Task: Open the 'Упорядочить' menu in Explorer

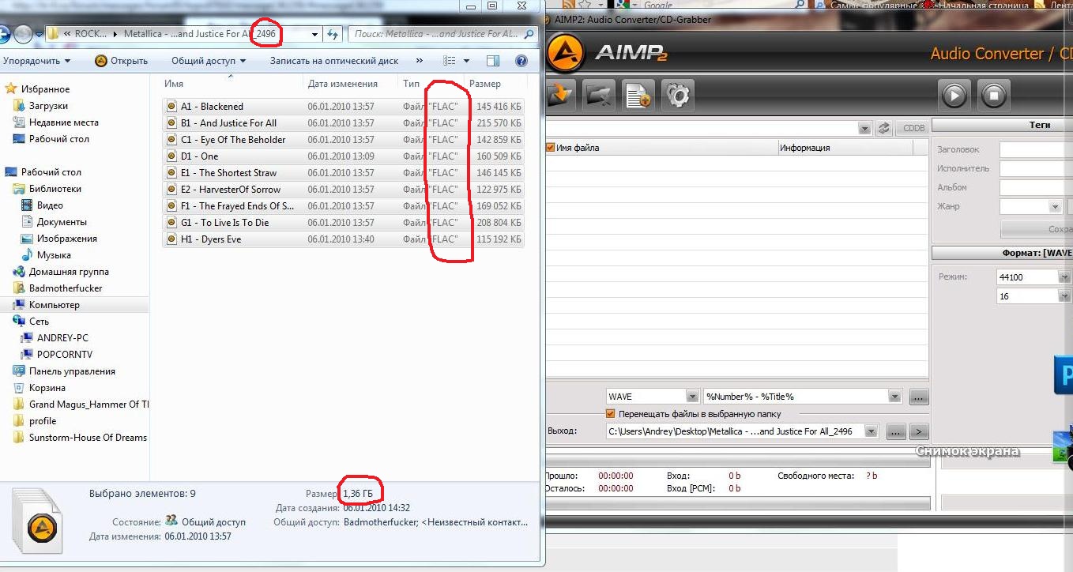Action: (x=36, y=61)
